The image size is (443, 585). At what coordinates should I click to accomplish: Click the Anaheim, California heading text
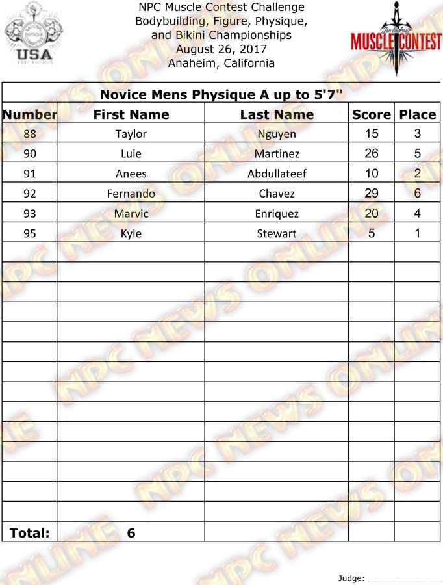click(221, 63)
